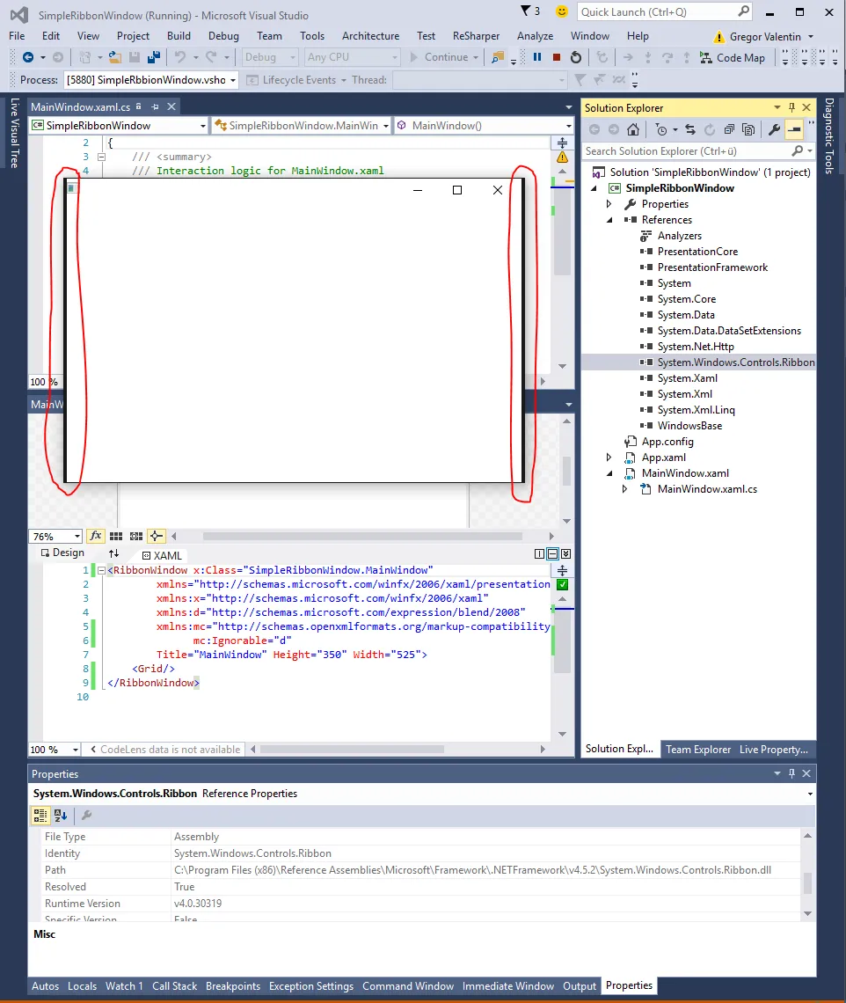Collapse the XAML pane
Viewport: 846px width, 1003px height.
[x=566, y=554]
